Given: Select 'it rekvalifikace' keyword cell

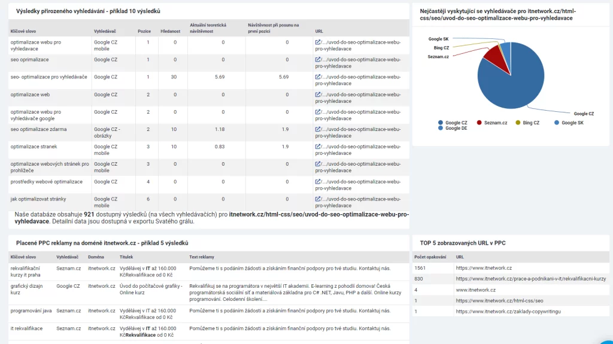Looking at the screenshot, I should coord(26,328).
